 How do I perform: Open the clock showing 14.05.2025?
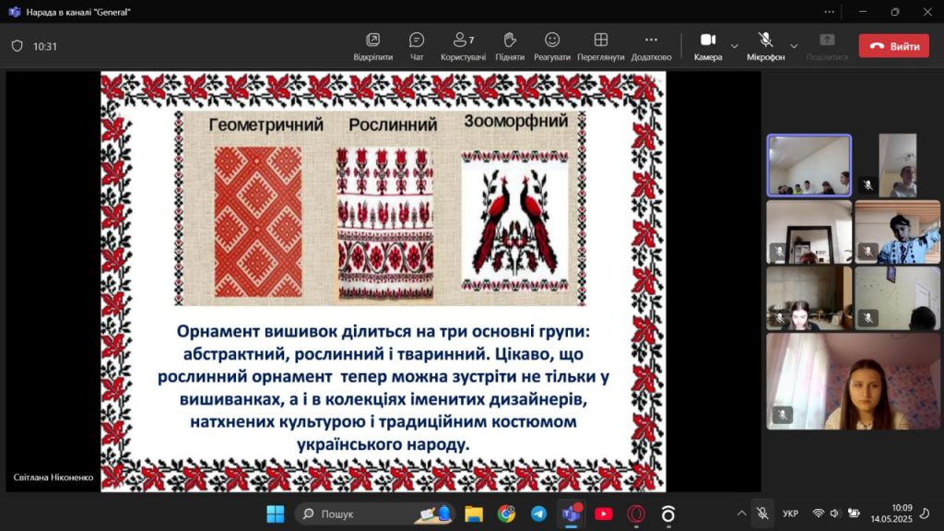[891, 513]
